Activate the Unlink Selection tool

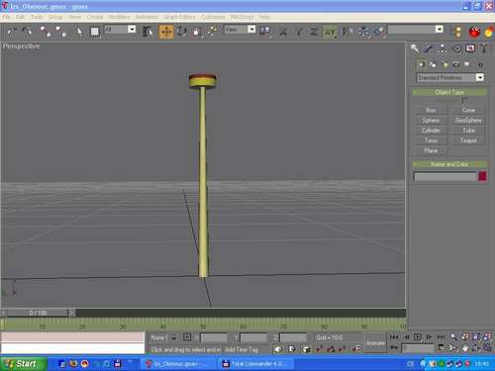(x=60, y=32)
